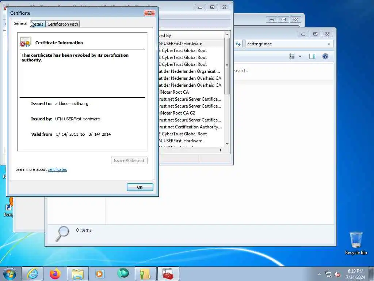Image resolution: width=374 pixels, height=281 pixels.
Task: Select the Nederlanden Organisati... row
Action: pos(191,71)
